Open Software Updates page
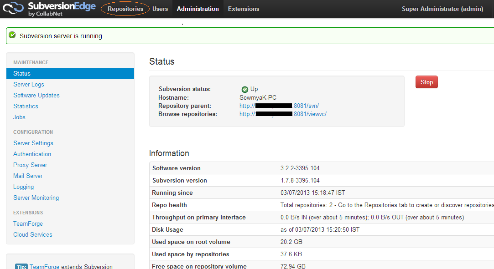Viewport: 494px width, 269px height. pos(36,95)
